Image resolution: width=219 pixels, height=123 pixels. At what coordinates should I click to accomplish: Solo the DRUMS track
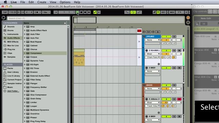(174, 37)
